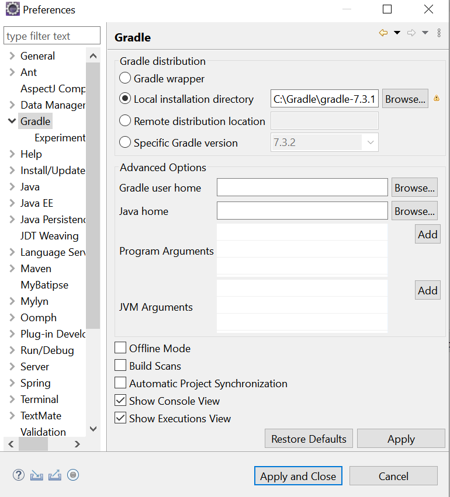Browse for Gradle user home

[x=414, y=187]
